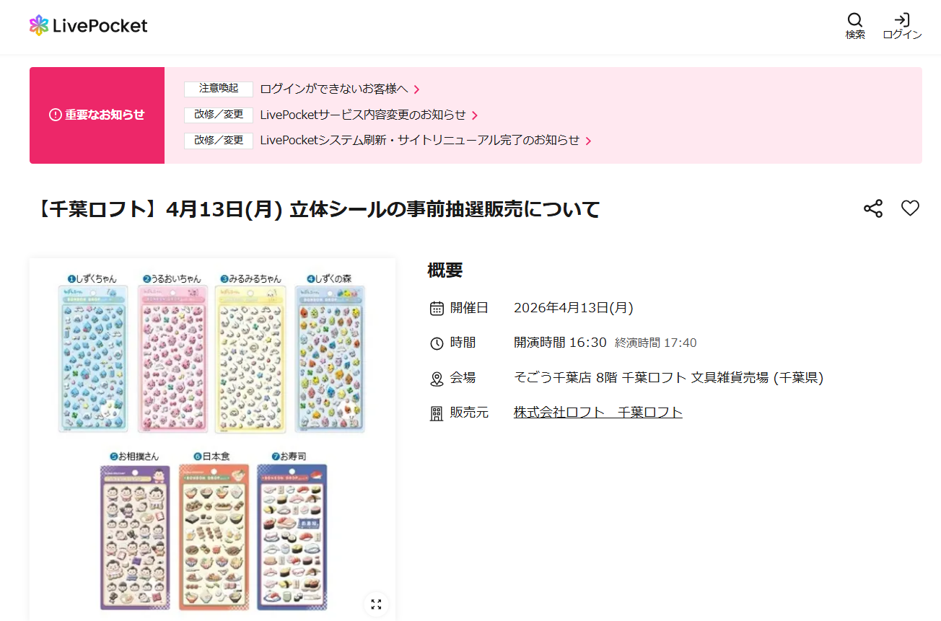Open システム刷新・サイトリニューアル完了 notice

[x=420, y=140]
